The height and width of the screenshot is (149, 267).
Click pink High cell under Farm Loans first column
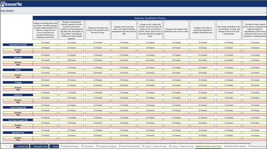45,65
